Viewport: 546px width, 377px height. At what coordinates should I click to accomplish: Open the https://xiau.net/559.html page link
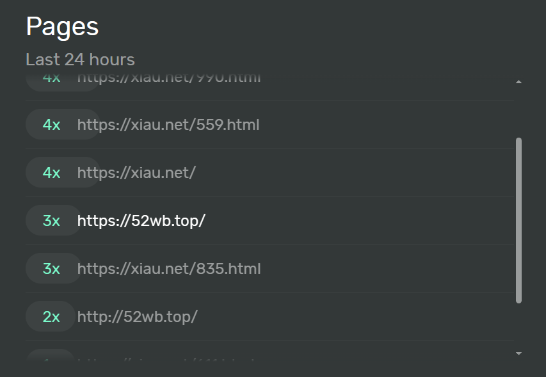coord(168,125)
